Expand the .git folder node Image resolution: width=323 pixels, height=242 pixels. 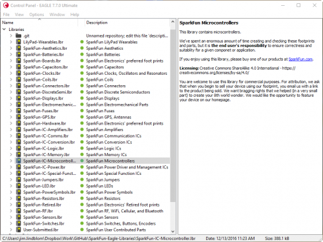click(11, 35)
